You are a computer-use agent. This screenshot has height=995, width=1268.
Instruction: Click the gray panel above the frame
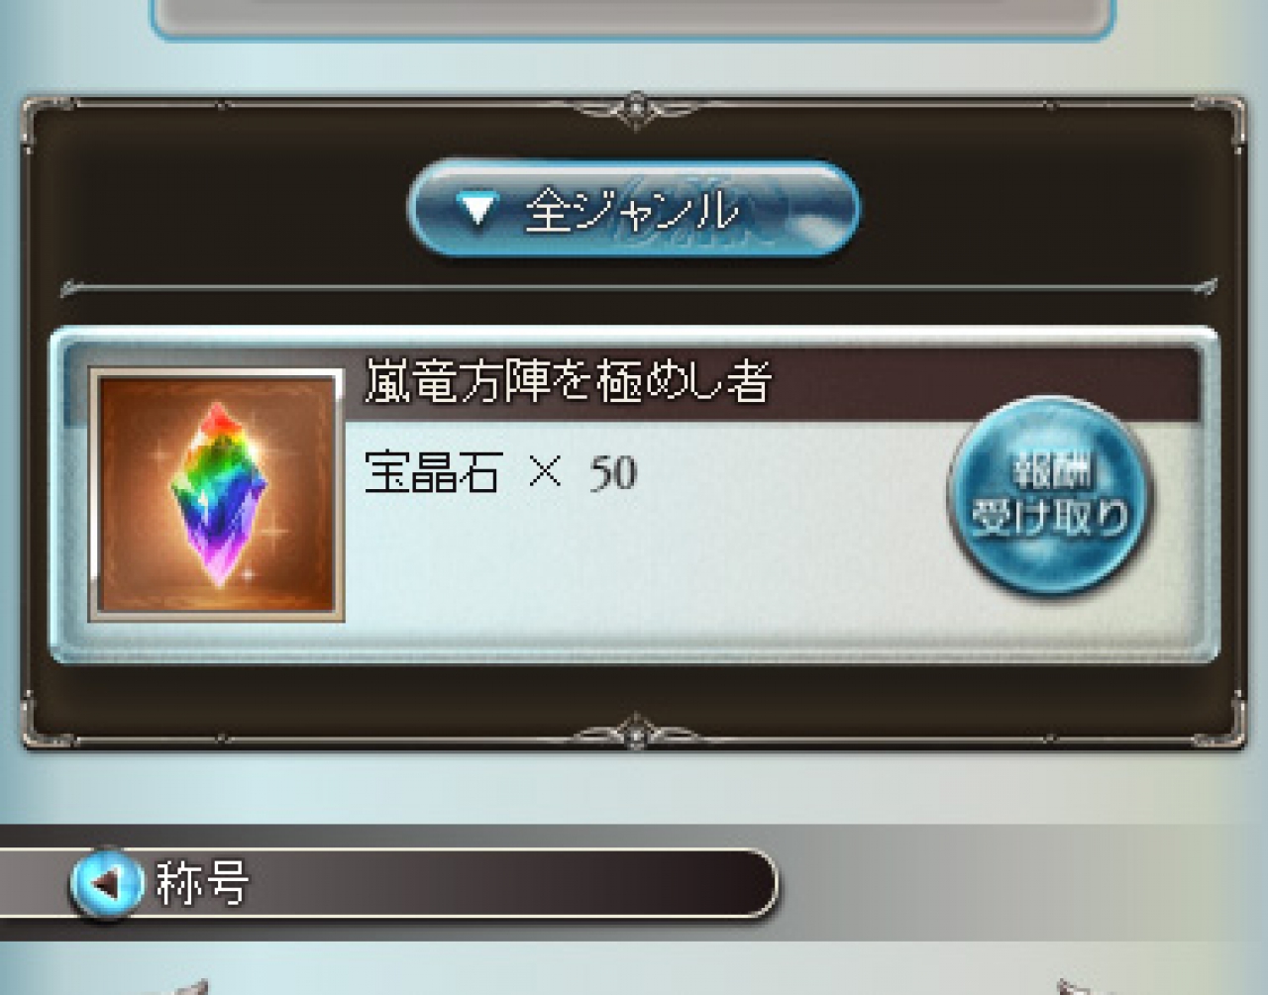(633, 16)
